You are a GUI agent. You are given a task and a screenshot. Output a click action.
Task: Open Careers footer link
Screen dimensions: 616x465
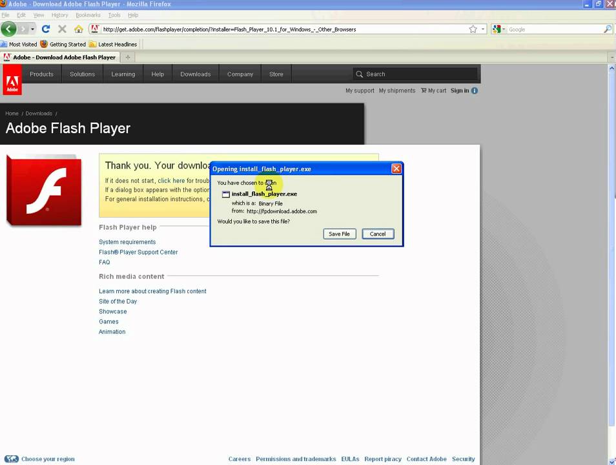tap(240, 459)
